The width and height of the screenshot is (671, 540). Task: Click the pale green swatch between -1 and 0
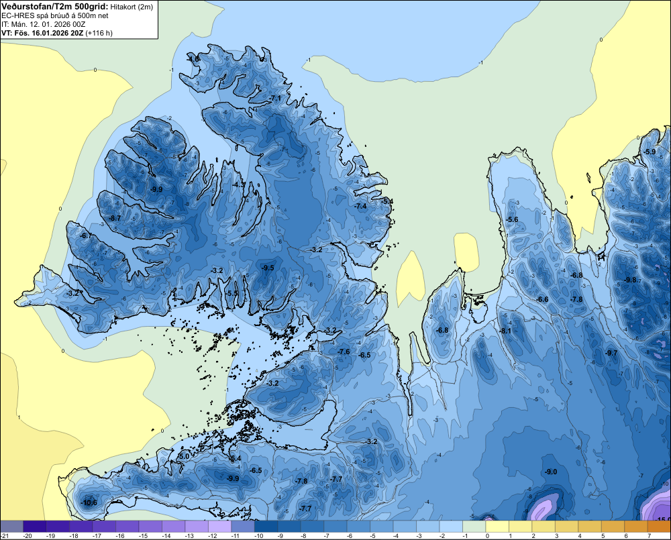click(474, 527)
